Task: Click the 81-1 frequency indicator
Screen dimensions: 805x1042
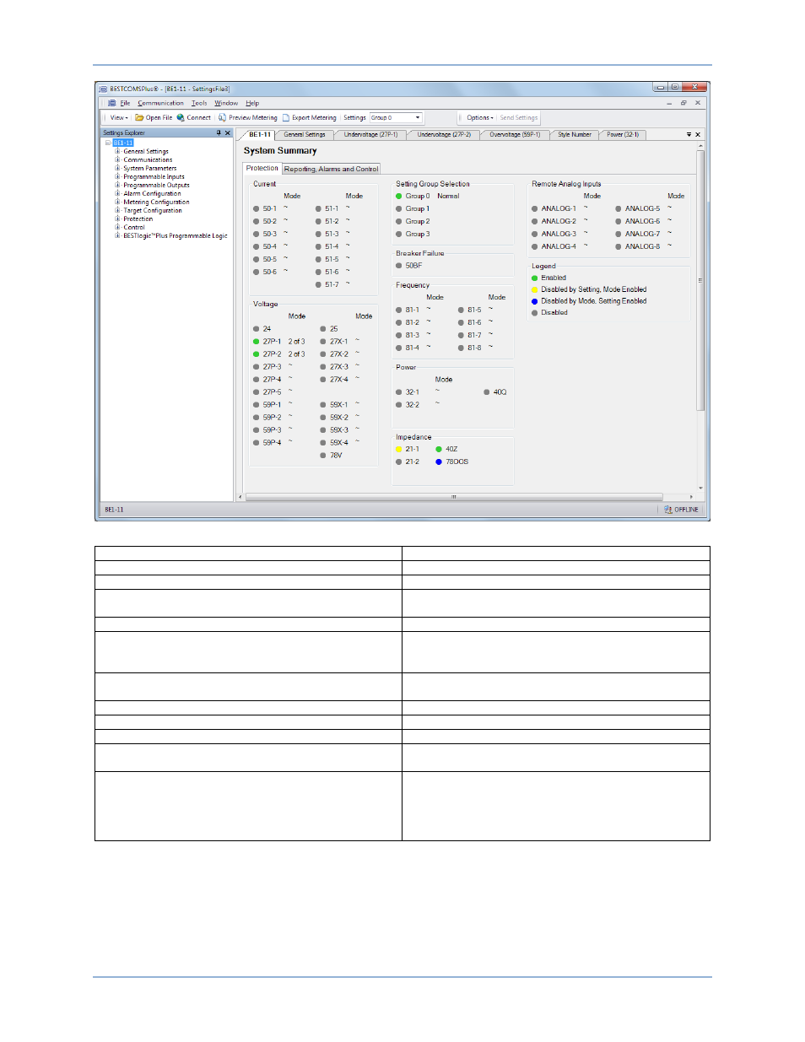Action: pos(399,310)
